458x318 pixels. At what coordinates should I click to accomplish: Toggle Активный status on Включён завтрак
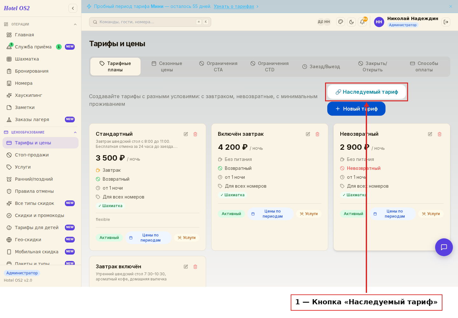[231, 214]
